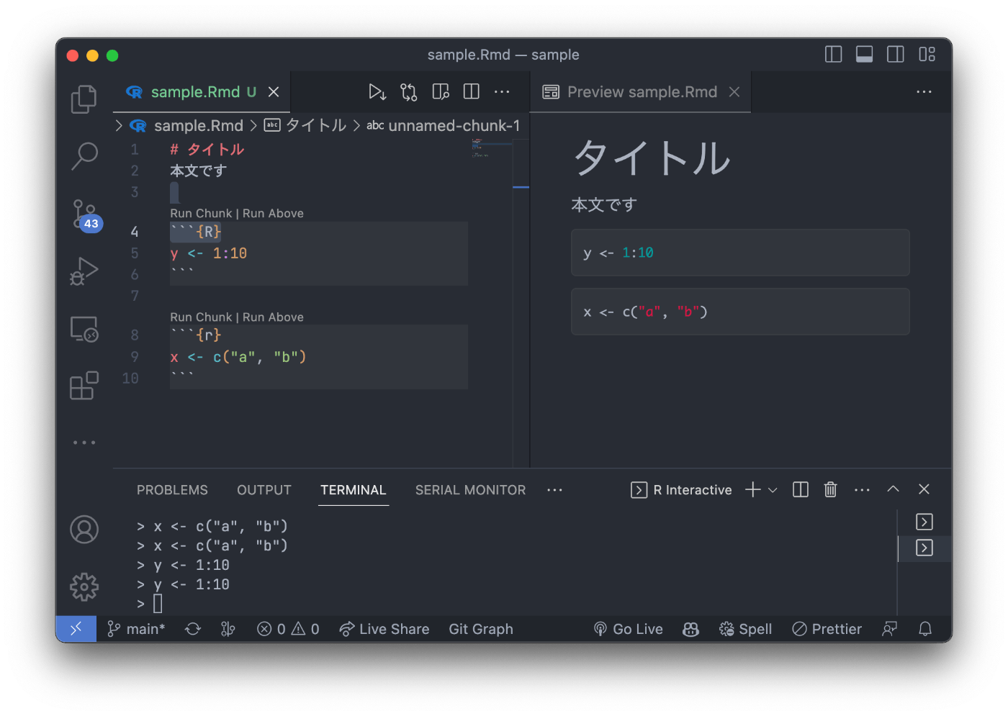The height and width of the screenshot is (716, 1008).
Task: Open Run and Debug view
Action: pyautogui.click(x=84, y=271)
